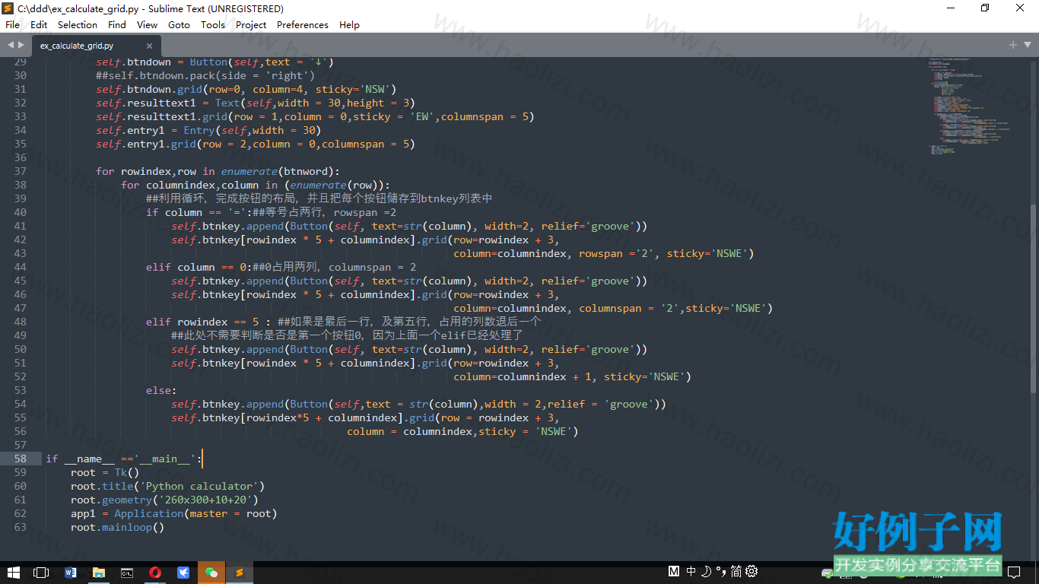Open the Edit menu

point(39,24)
